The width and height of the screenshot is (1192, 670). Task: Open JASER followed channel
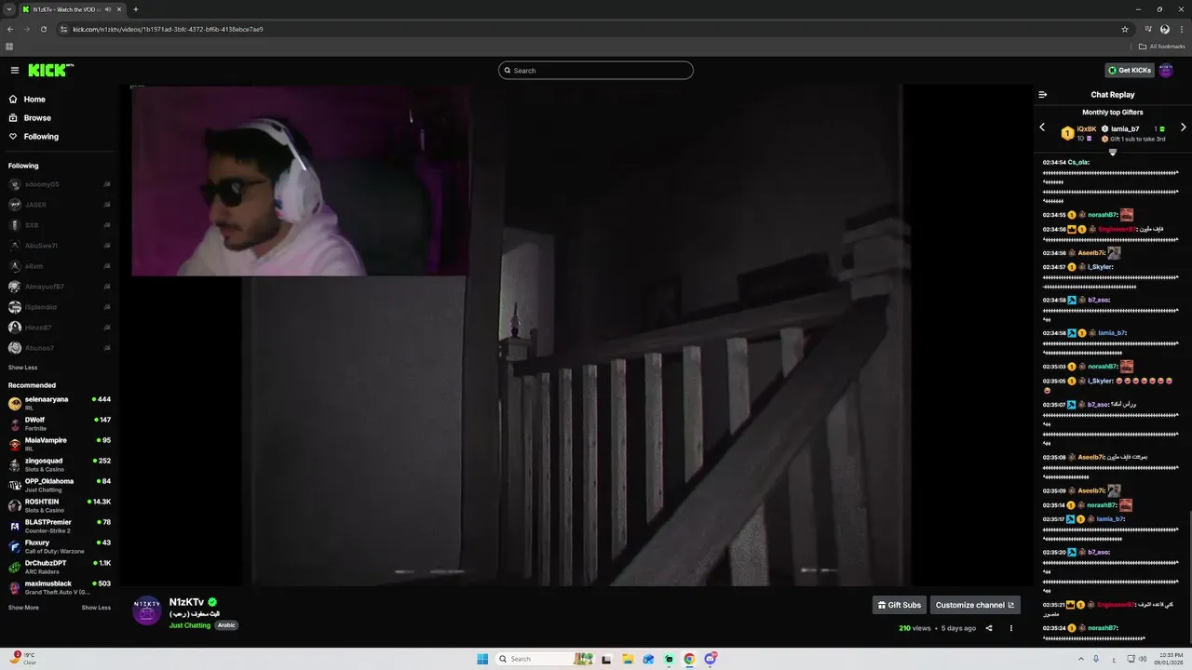[60, 205]
